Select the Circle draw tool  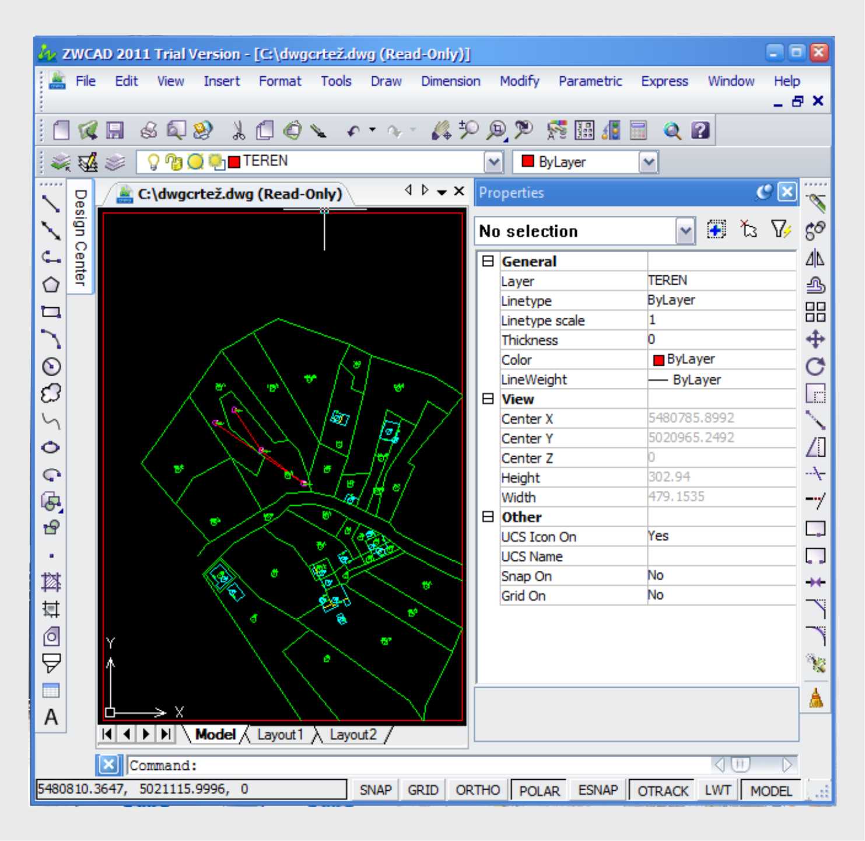[x=51, y=366]
